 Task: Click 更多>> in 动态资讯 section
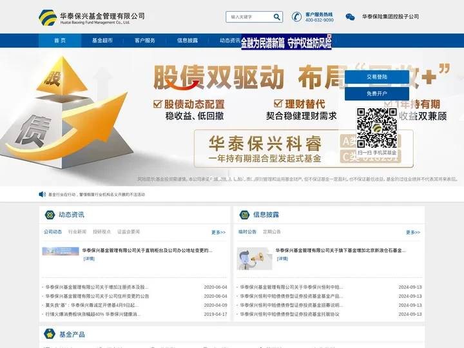(218, 232)
